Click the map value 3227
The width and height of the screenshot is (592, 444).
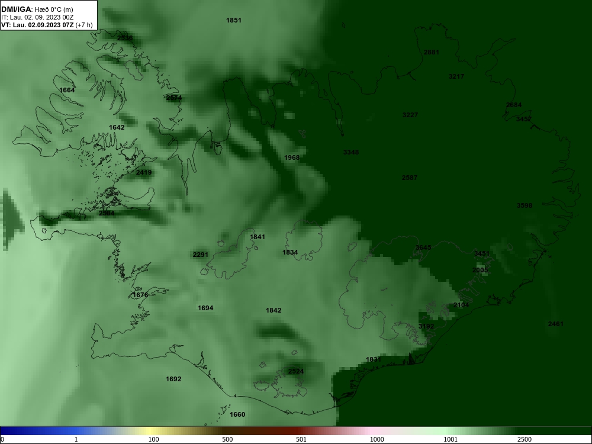(410, 115)
